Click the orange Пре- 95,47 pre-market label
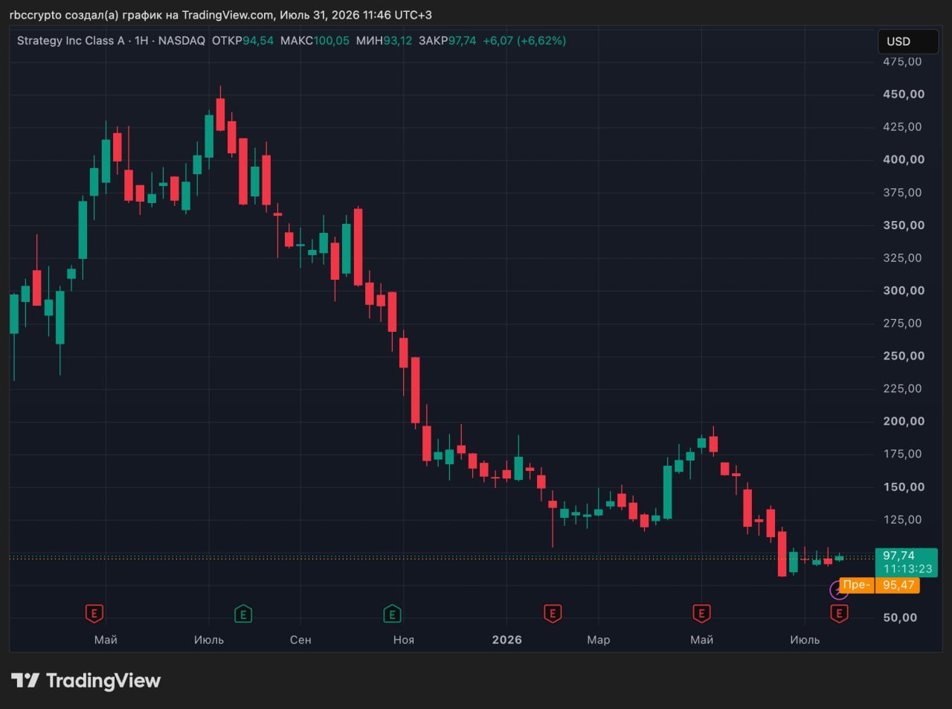The height and width of the screenshot is (709, 952). 880,585
